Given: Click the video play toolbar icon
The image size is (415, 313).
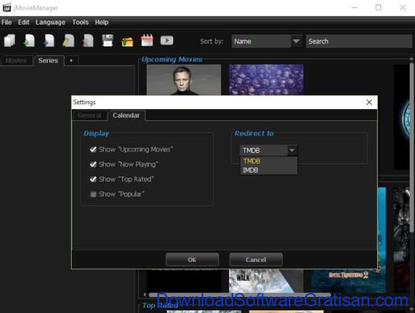Looking at the screenshot, I should pos(167,41).
